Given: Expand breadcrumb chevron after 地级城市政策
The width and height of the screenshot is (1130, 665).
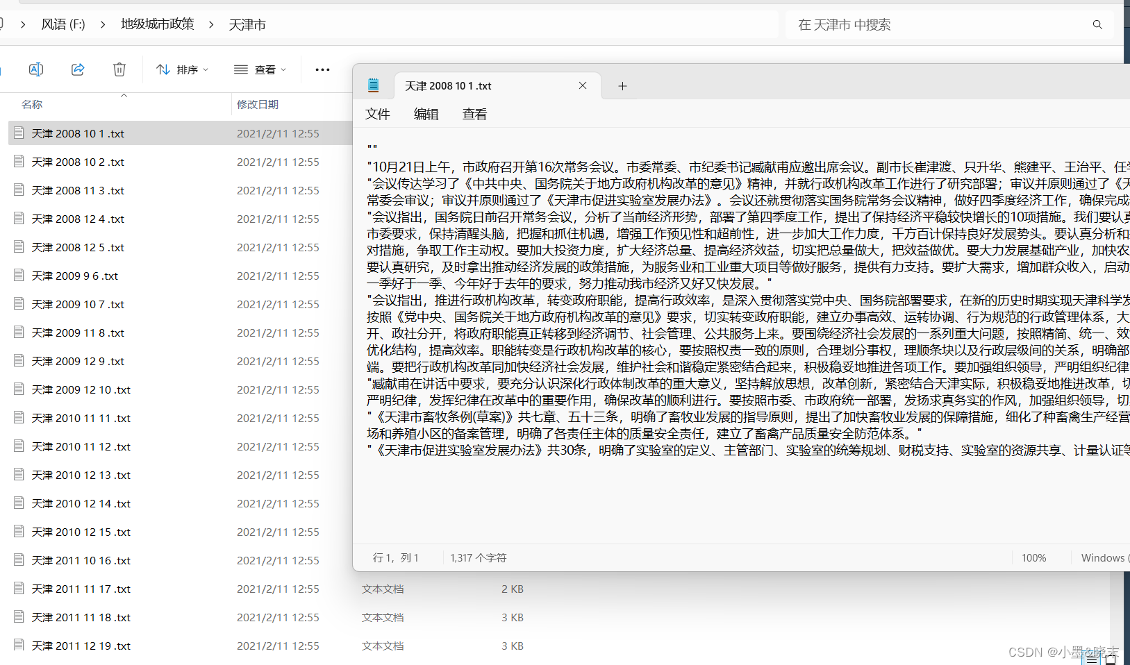Looking at the screenshot, I should 211,24.
